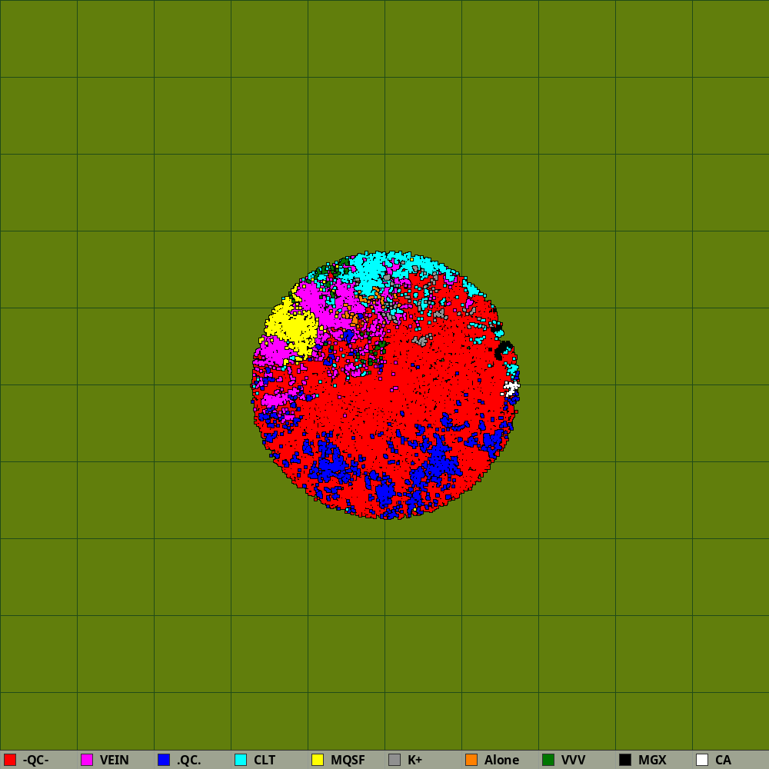Click the red -QC- legend swatch
This screenshot has height=769, width=769.
point(10,760)
